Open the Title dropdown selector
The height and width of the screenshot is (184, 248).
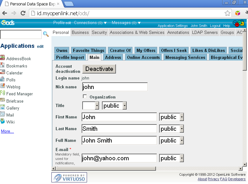pos(90,105)
